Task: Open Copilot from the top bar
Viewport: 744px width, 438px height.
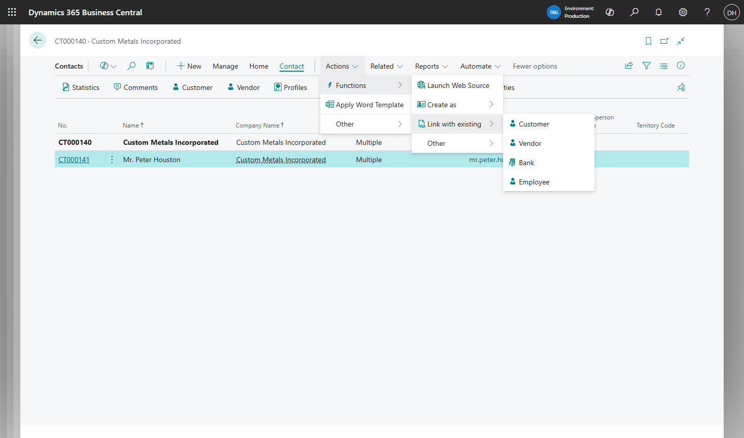Action: tap(609, 12)
